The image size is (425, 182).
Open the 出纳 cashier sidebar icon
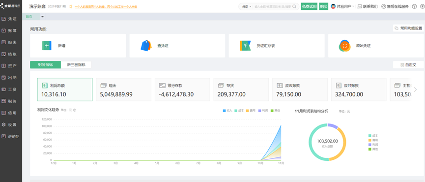(x=3, y=78)
